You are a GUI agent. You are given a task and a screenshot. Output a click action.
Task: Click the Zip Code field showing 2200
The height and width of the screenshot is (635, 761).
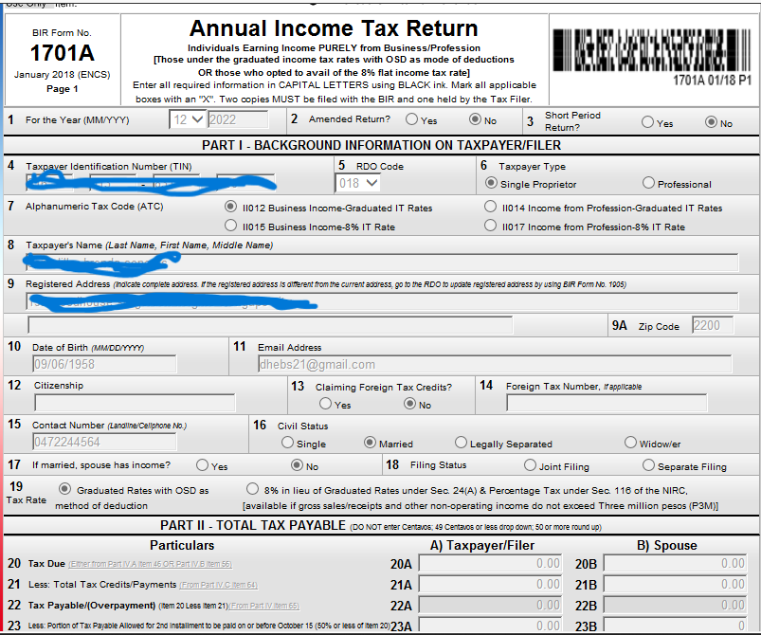tap(713, 325)
